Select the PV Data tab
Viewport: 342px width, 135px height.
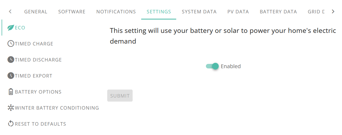click(238, 12)
